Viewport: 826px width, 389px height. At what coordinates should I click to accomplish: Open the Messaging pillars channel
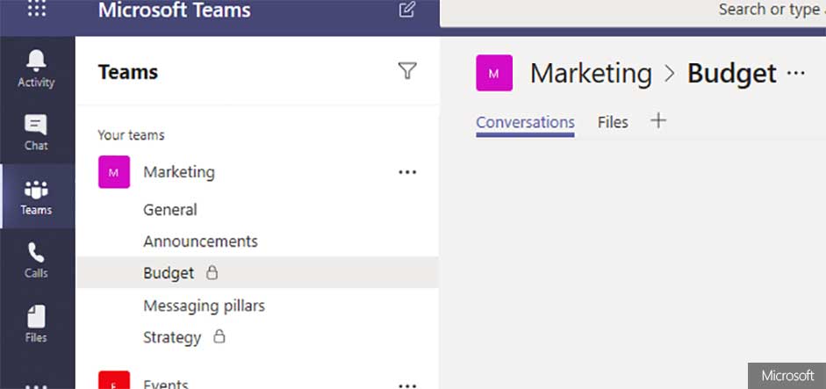click(x=204, y=306)
